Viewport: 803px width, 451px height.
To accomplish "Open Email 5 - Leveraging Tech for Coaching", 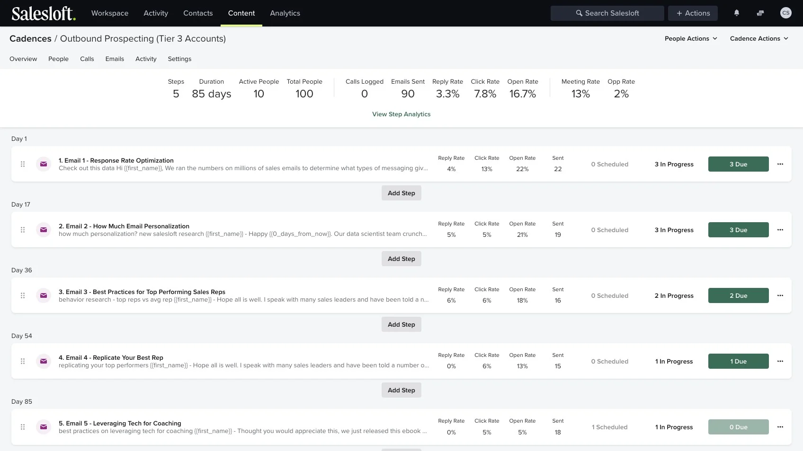I will (120, 424).
